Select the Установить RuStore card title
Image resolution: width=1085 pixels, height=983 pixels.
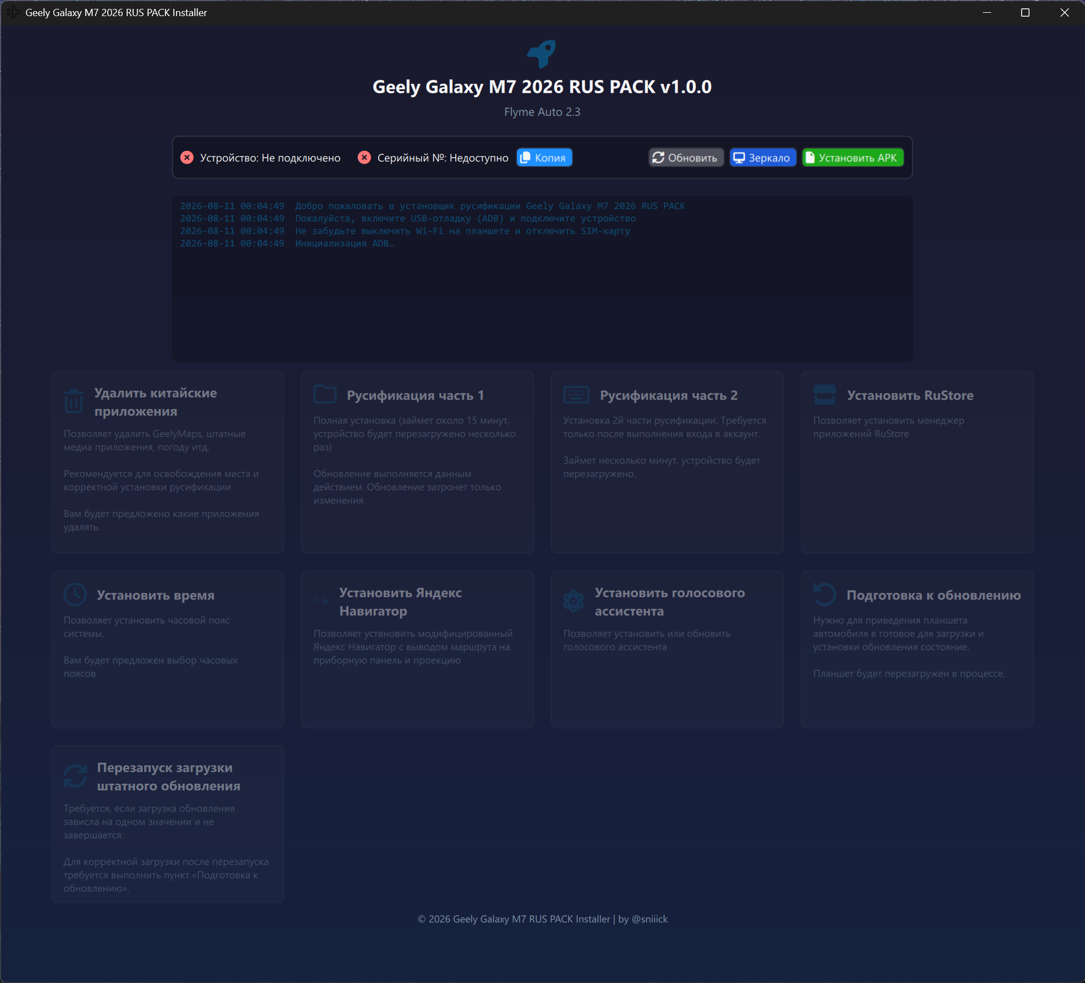point(910,395)
